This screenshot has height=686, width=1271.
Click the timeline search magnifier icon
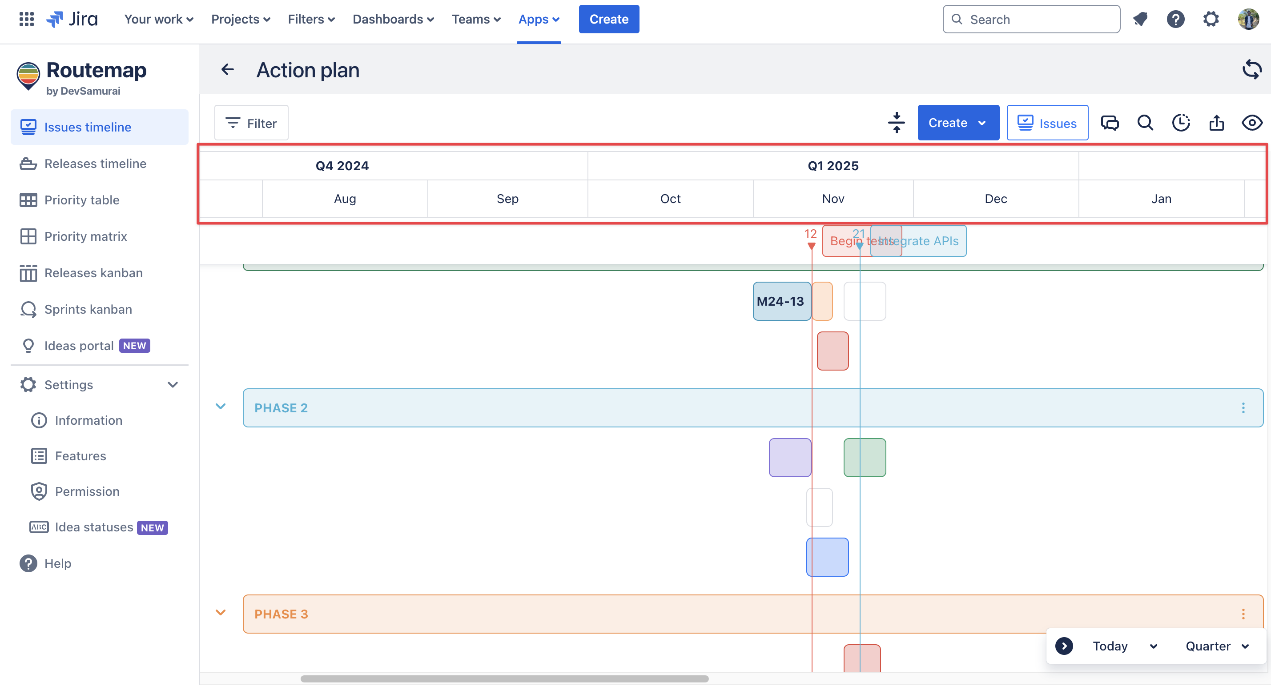1145,123
